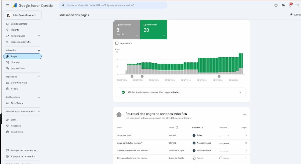The height and width of the screenshot is (164, 301).
Task: Open Sitemaps page
Action: (x=23, y=62)
